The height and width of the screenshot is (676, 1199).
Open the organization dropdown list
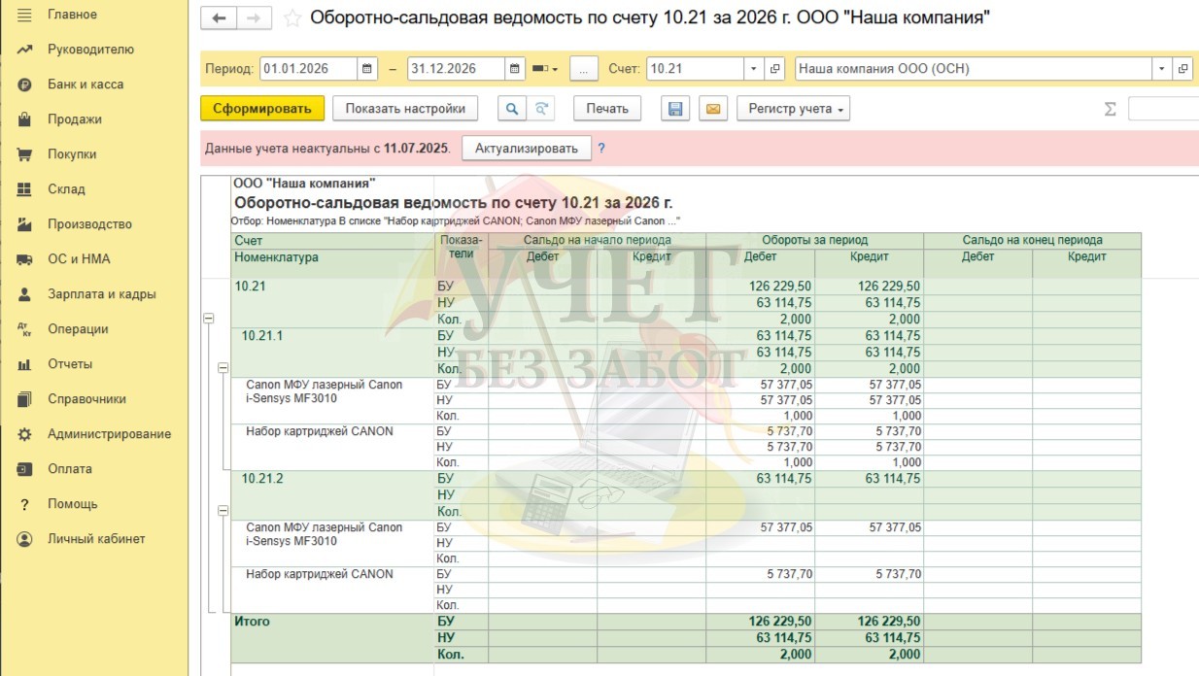pos(1162,69)
